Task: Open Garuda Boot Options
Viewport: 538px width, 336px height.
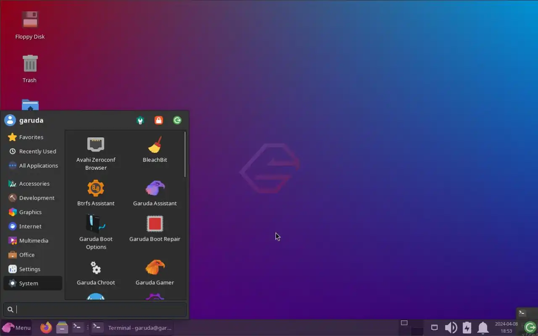Action: (96, 232)
